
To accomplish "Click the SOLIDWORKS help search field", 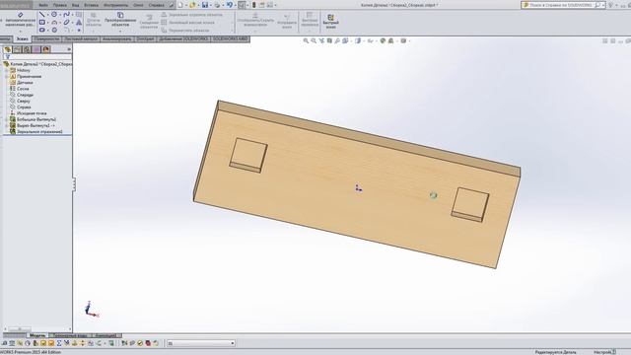I will tap(562, 5).
